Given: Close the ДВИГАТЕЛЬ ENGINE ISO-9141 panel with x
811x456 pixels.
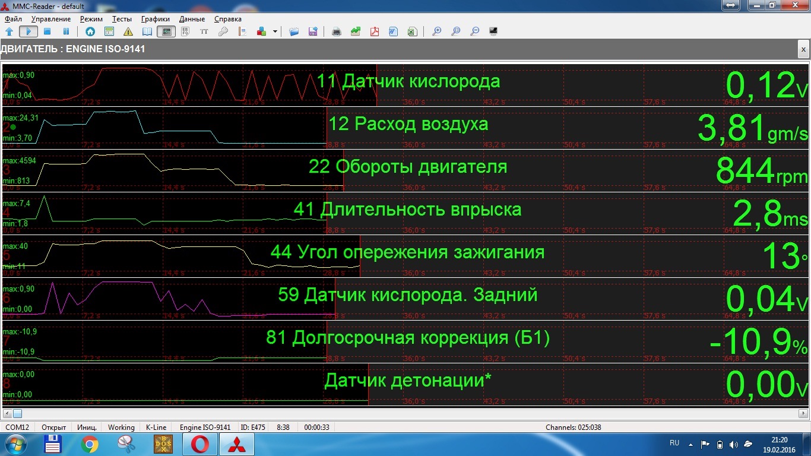Looking at the screenshot, I should click(x=803, y=49).
